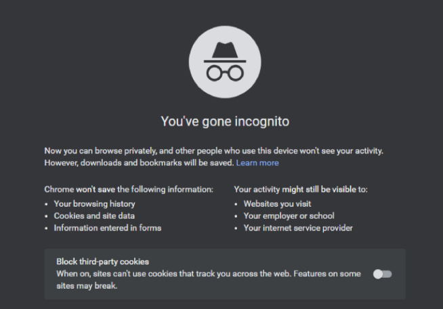Click "Chrome won't save the following information" heading
The image size is (443, 309).
pos(129,189)
